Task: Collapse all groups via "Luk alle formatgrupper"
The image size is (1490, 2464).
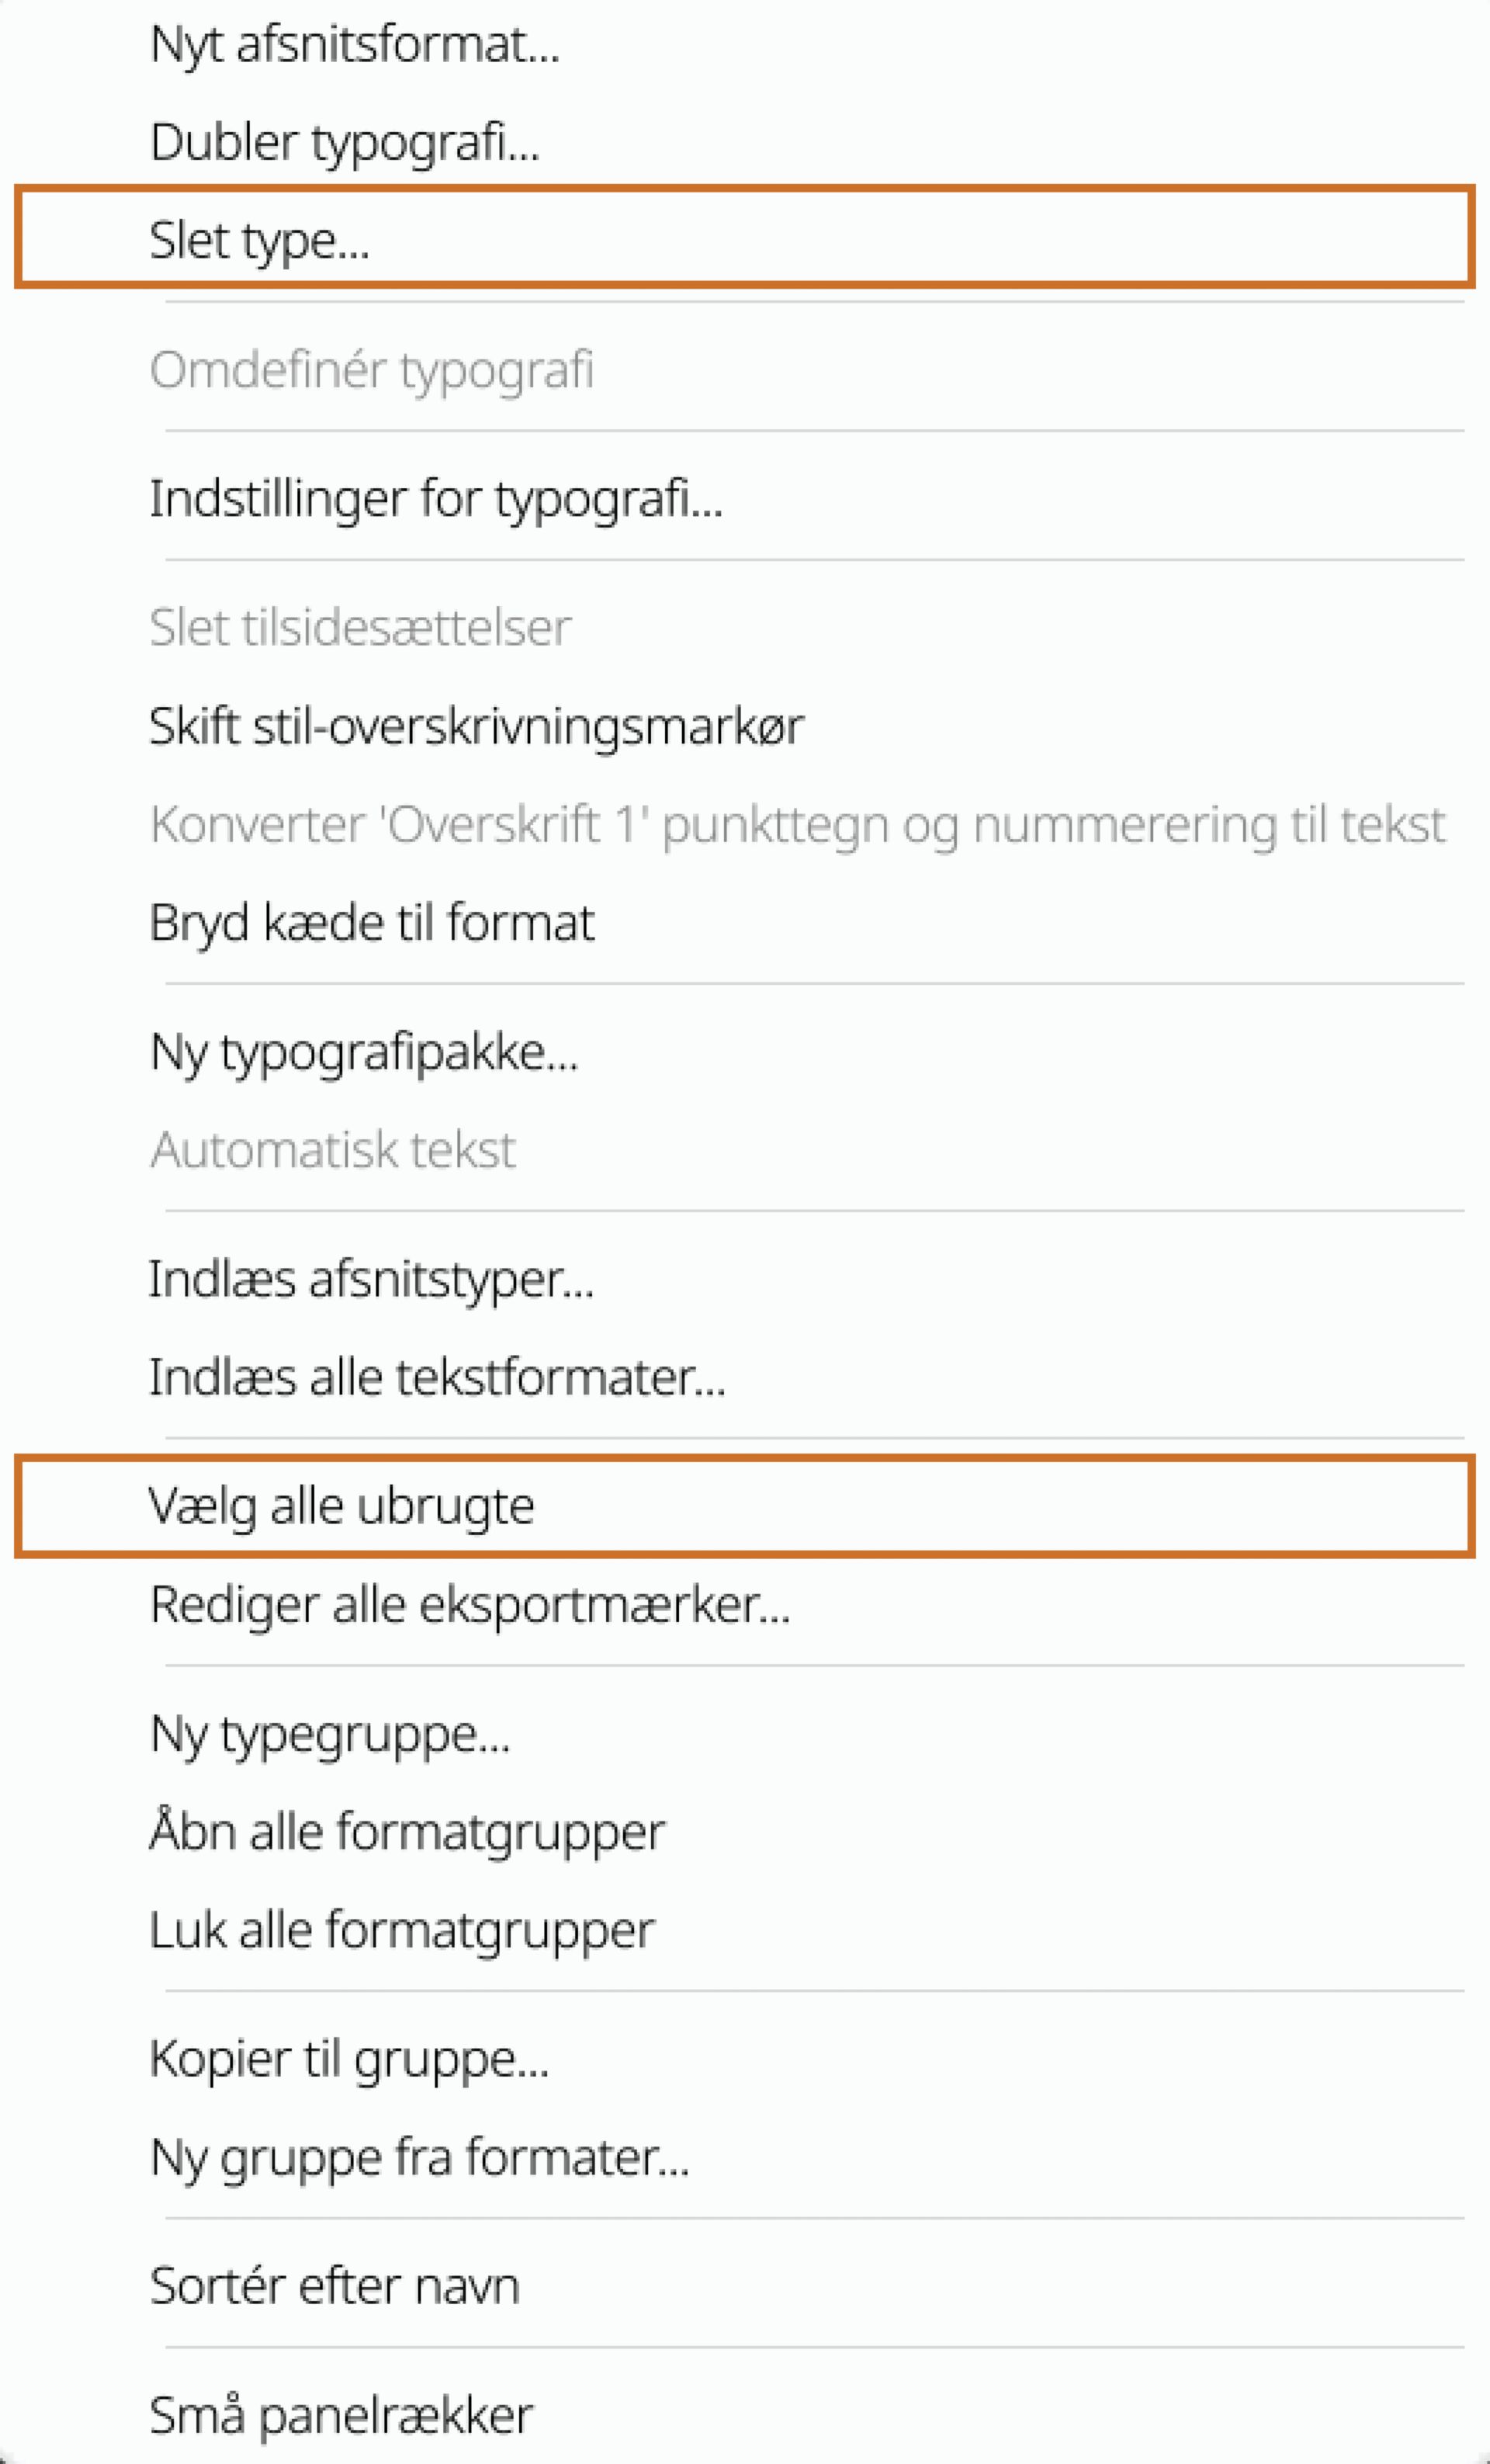Action: [x=402, y=1928]
